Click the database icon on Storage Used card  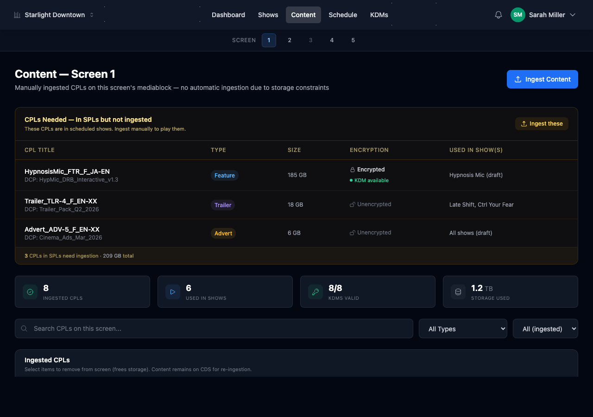tap(458, 292)
